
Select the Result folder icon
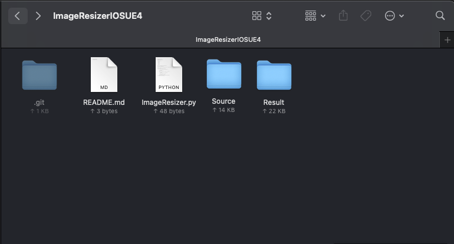click(x=274, y=75)
